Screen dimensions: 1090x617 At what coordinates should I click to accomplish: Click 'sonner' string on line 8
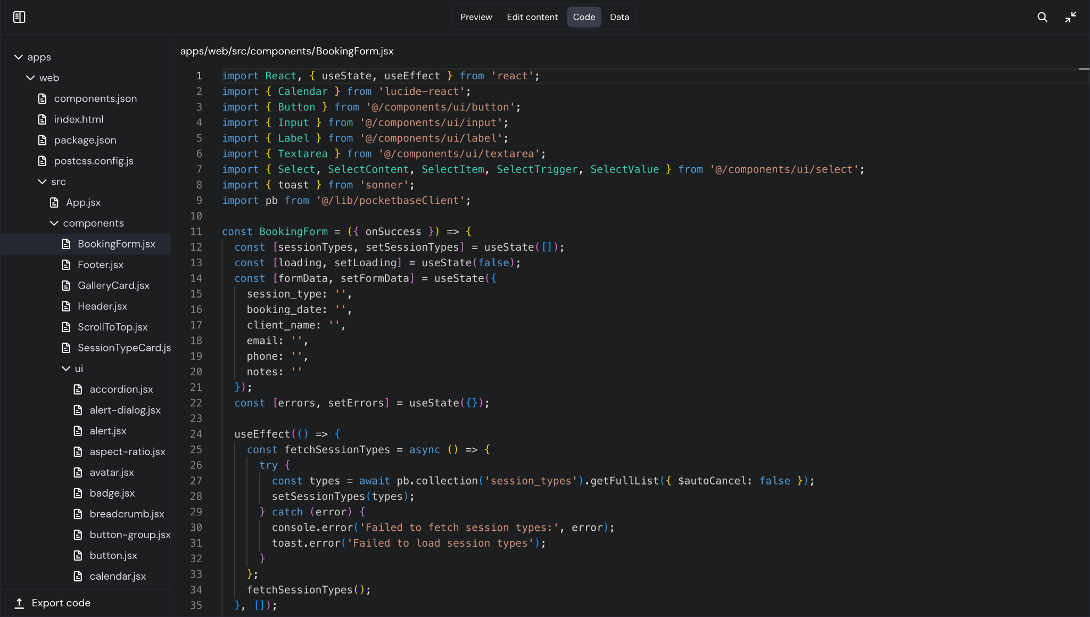pyautogui.click(x=384, y=185)
